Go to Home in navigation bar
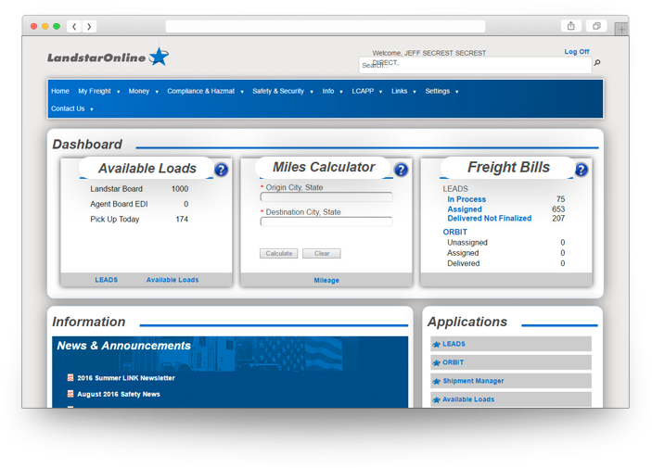This screenshot has width=652, height=468. pos(60,91)
